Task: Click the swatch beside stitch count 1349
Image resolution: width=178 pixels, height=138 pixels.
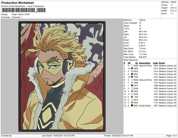Action: tap(132, 77)
